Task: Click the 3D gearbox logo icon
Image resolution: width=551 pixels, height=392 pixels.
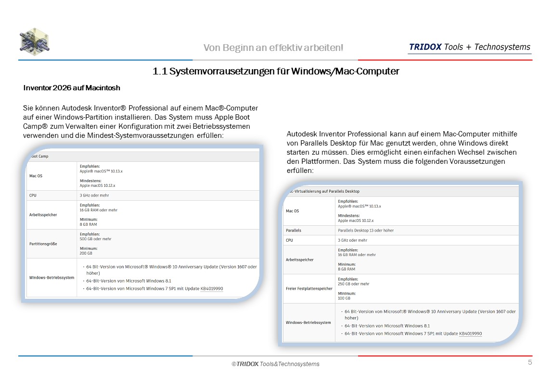Action: click(35, 42)
